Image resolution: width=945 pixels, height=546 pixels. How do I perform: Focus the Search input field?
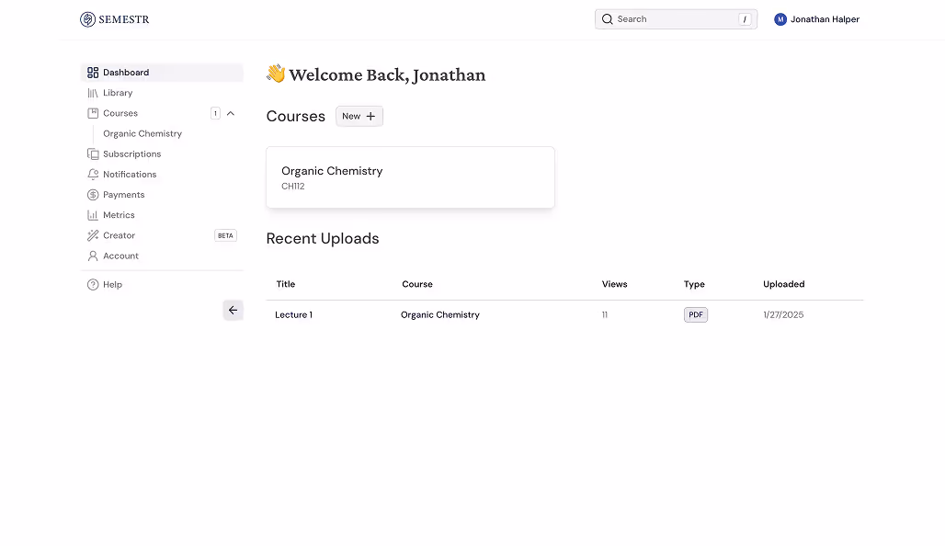pyautogui.click(x=677, y=19)
